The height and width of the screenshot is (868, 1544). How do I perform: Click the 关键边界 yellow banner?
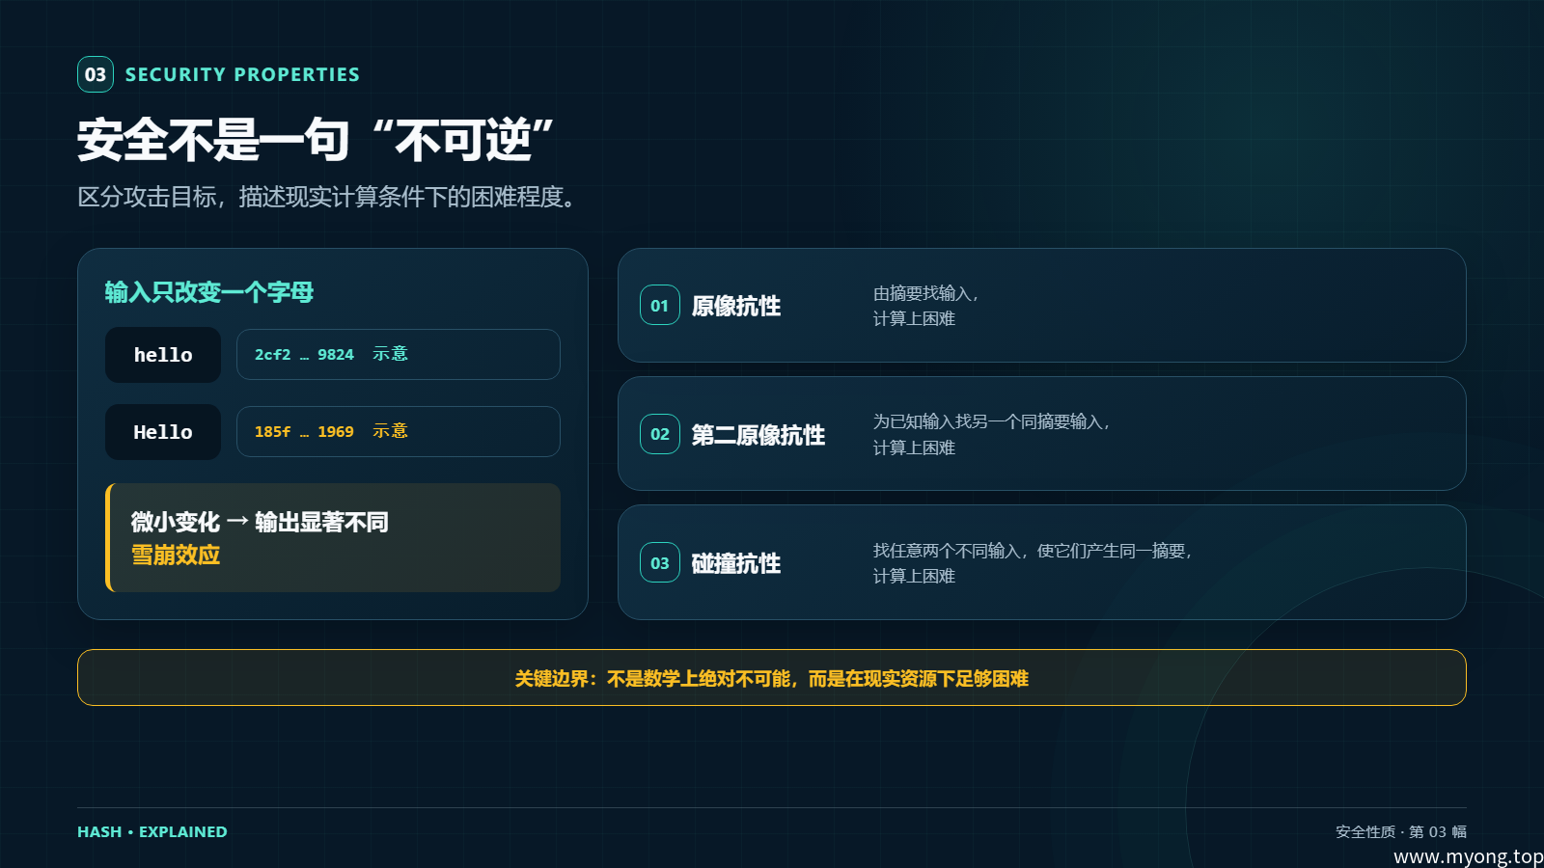click(772, 678)
